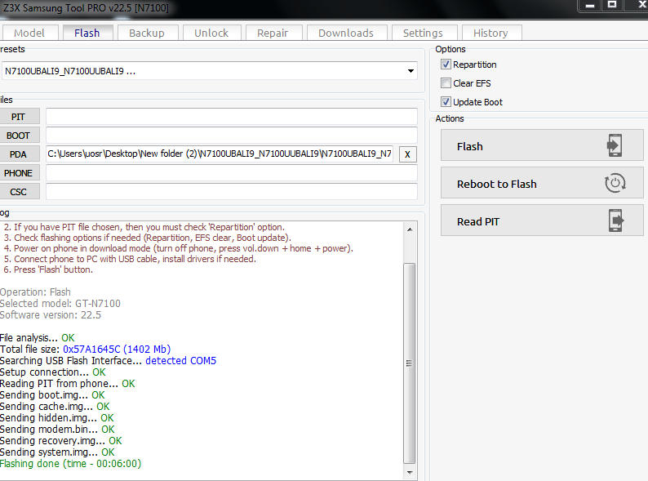The height and width of the screenshot is (481, 648).
Task: Click the PDA file path field
Action: [220, 154]
